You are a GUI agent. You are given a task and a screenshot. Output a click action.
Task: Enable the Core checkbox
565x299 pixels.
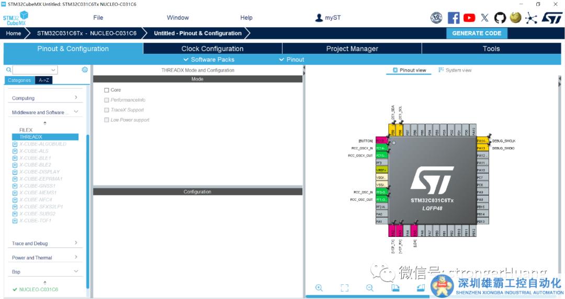107,90
